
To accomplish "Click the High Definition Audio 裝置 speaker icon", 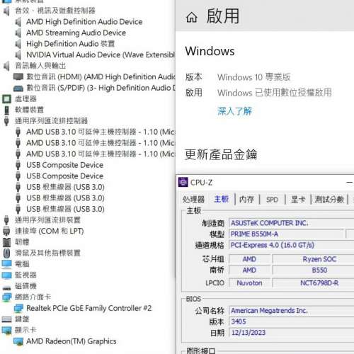I will coord(18,44).
